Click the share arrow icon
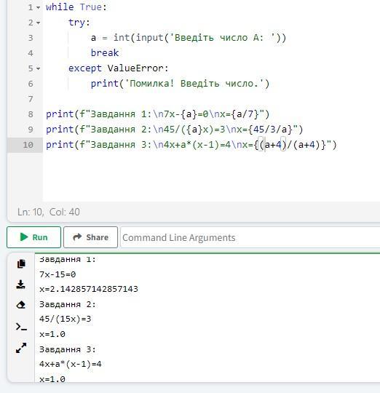The height and width of the screenshot is (393, 380). pos(77,237)
